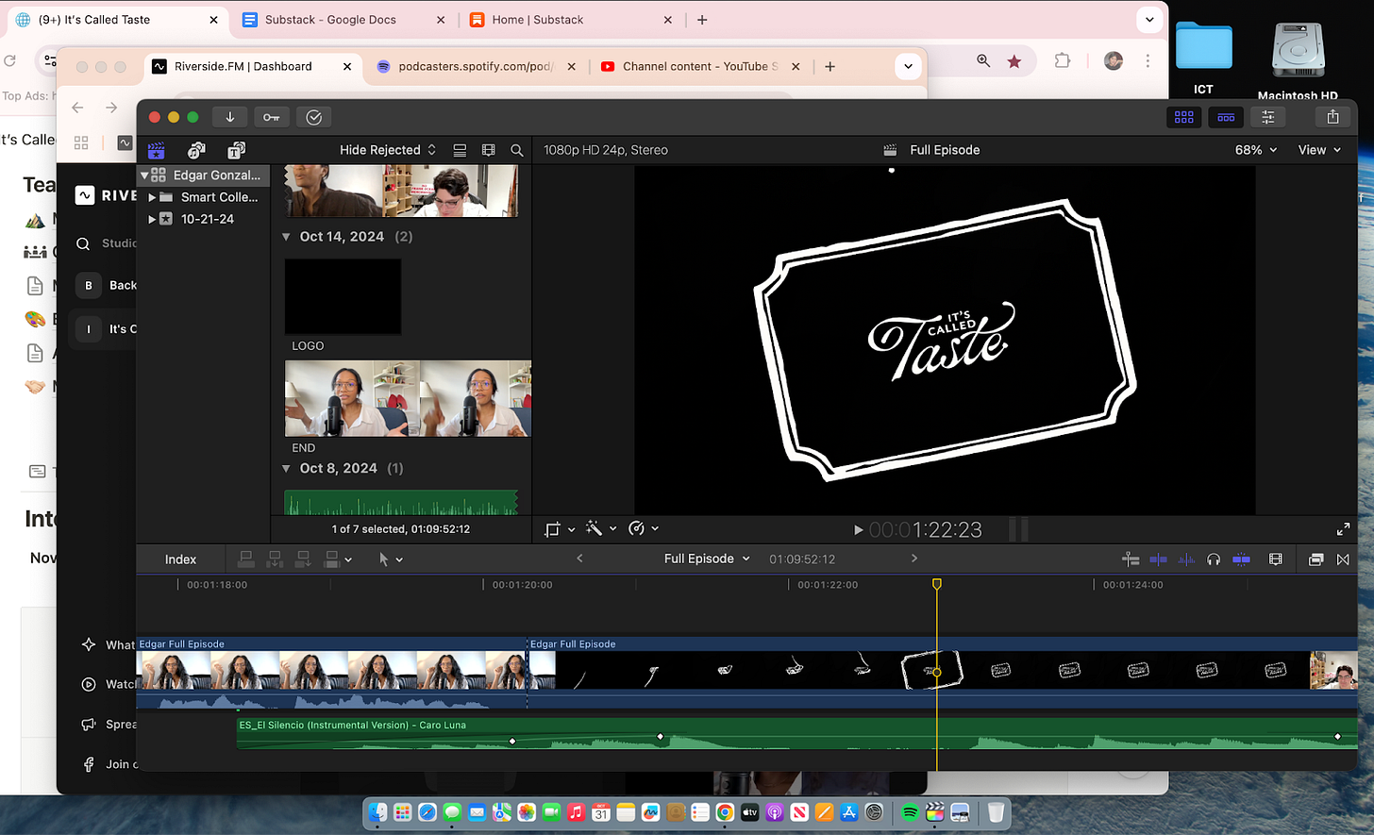
Task: Click the timeline playhead marker
Action: [937, 585]
